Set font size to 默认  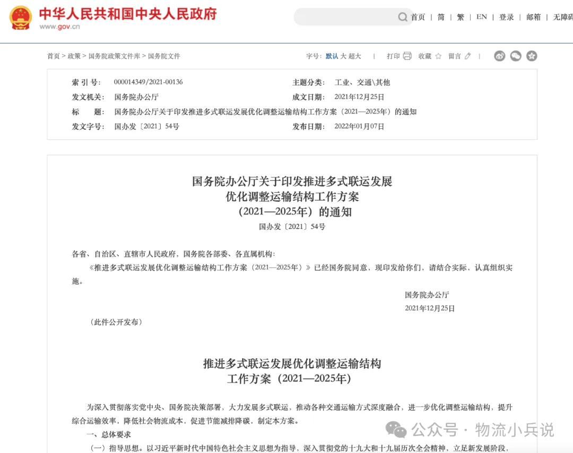point(332,56)
